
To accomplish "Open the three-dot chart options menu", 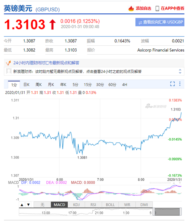I will pos(180,84).
